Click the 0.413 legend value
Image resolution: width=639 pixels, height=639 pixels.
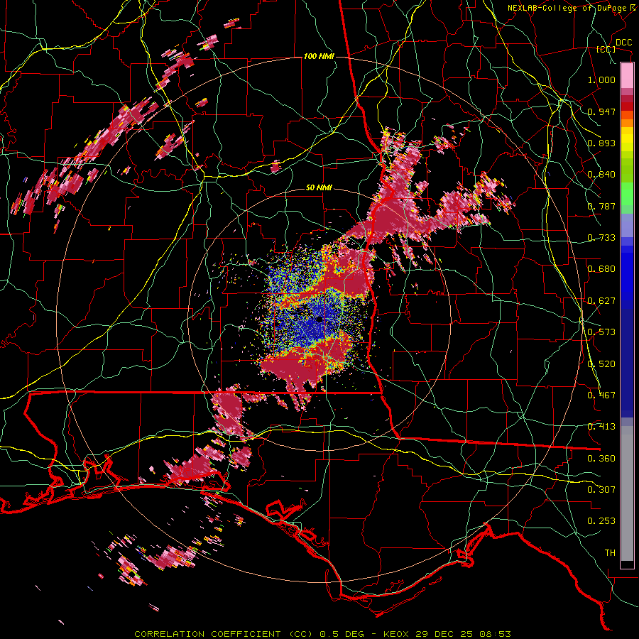pos(601,427)
